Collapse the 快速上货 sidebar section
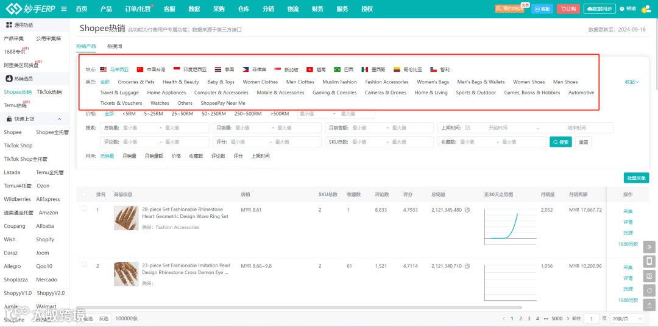This screenshot has height=327, width=658. click(x=59, y=119)
